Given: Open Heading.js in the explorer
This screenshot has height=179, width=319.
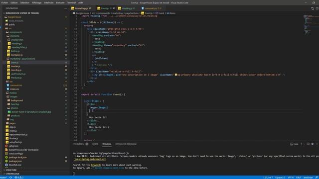Looking at the screenshot, I should (16, 43).
